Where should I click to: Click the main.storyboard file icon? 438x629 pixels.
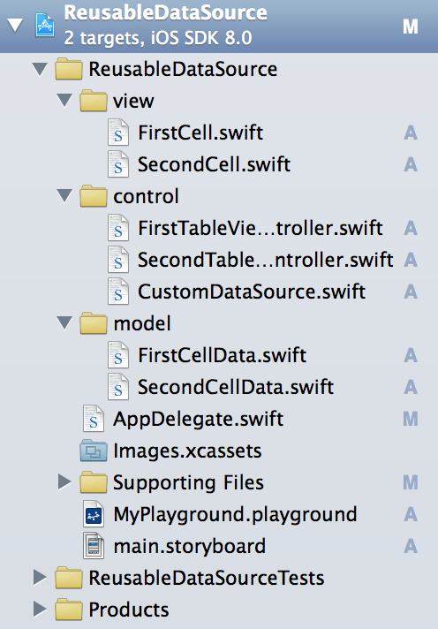(94, 546)
